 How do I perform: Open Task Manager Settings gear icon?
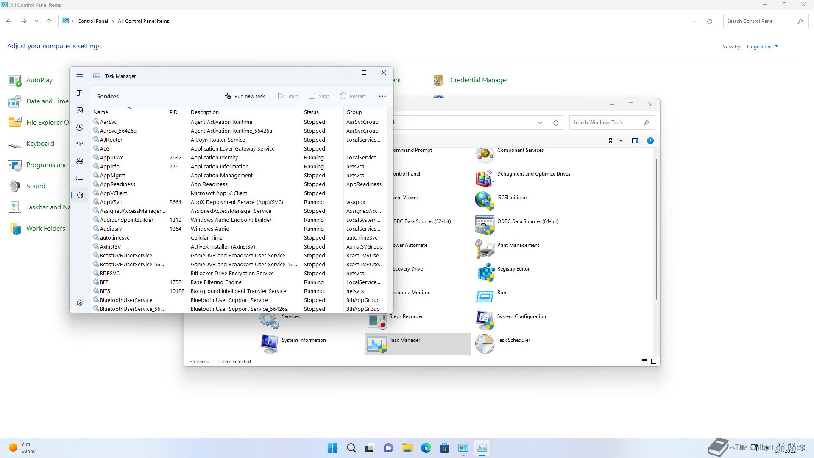point(80,303)
